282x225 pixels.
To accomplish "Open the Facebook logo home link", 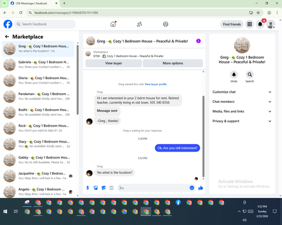I will tap(8, 24).
